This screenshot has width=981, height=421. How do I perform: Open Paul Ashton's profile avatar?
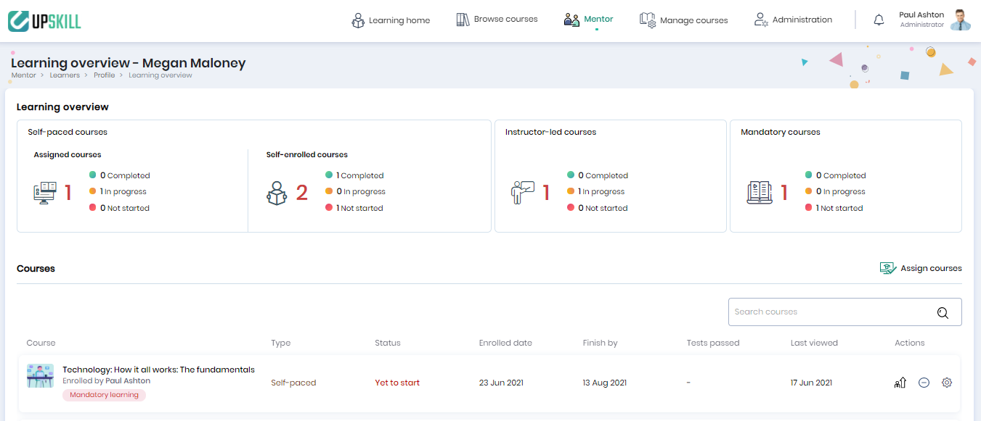(x=961, y=20)
